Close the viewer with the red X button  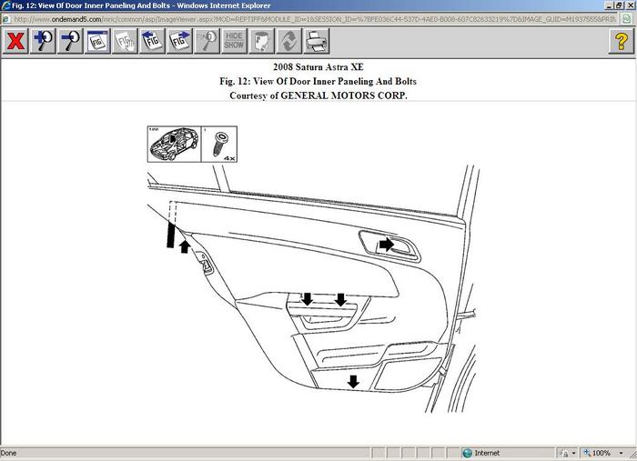[x=15, y=41]
